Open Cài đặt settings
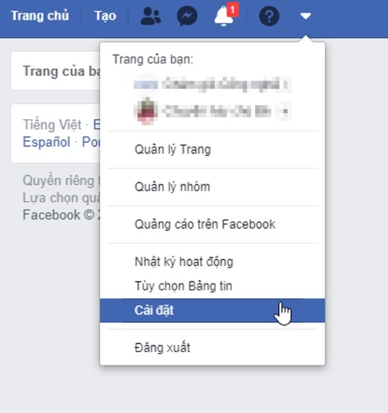 click(213, 310)
